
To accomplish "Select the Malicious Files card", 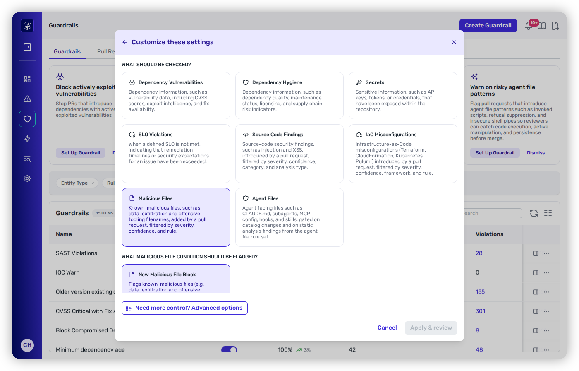I will click(176, 217).
